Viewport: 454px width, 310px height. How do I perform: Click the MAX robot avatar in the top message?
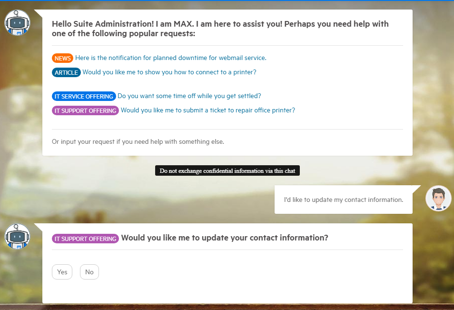click(x=17, y=22)
